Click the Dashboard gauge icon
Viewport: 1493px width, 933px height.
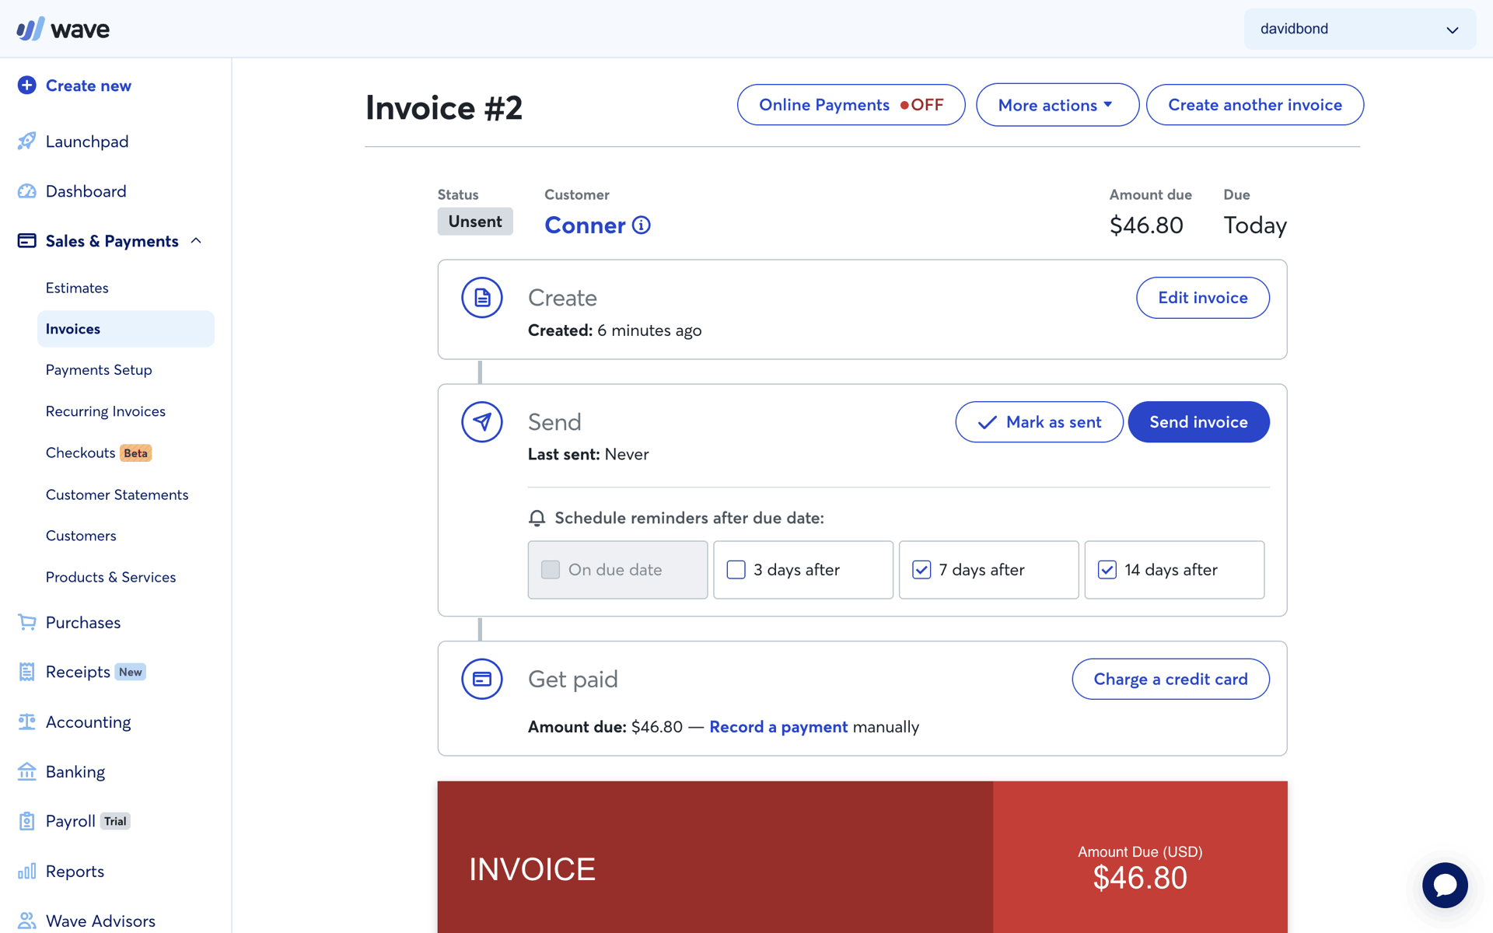(26, 191)
